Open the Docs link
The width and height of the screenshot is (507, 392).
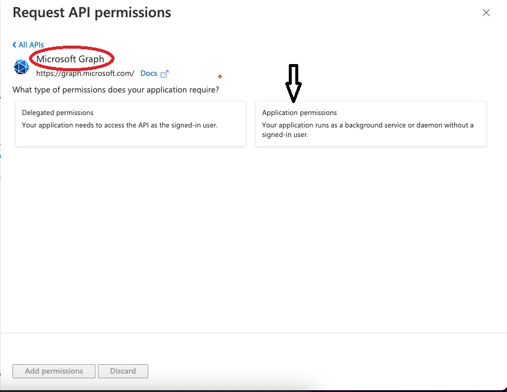(x=148, y=74)
